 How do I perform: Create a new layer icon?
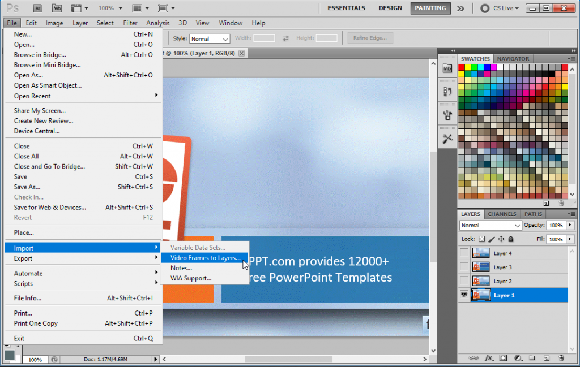coord(546,358)
